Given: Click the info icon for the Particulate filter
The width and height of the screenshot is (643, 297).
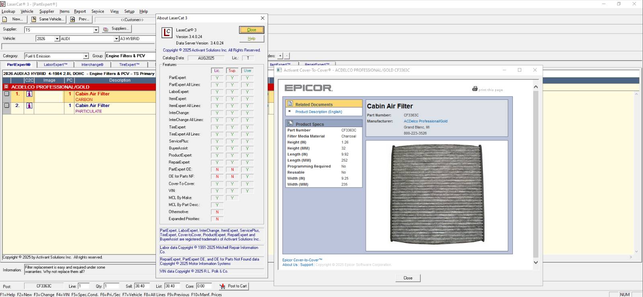Looking at the screenshot, I should 29,106.
